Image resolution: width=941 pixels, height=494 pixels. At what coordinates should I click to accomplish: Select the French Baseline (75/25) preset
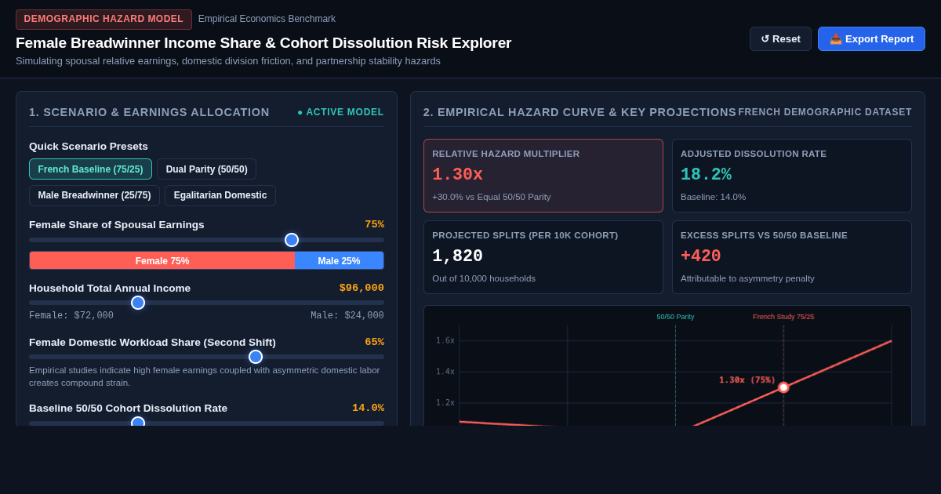click(x=90, y=169)
